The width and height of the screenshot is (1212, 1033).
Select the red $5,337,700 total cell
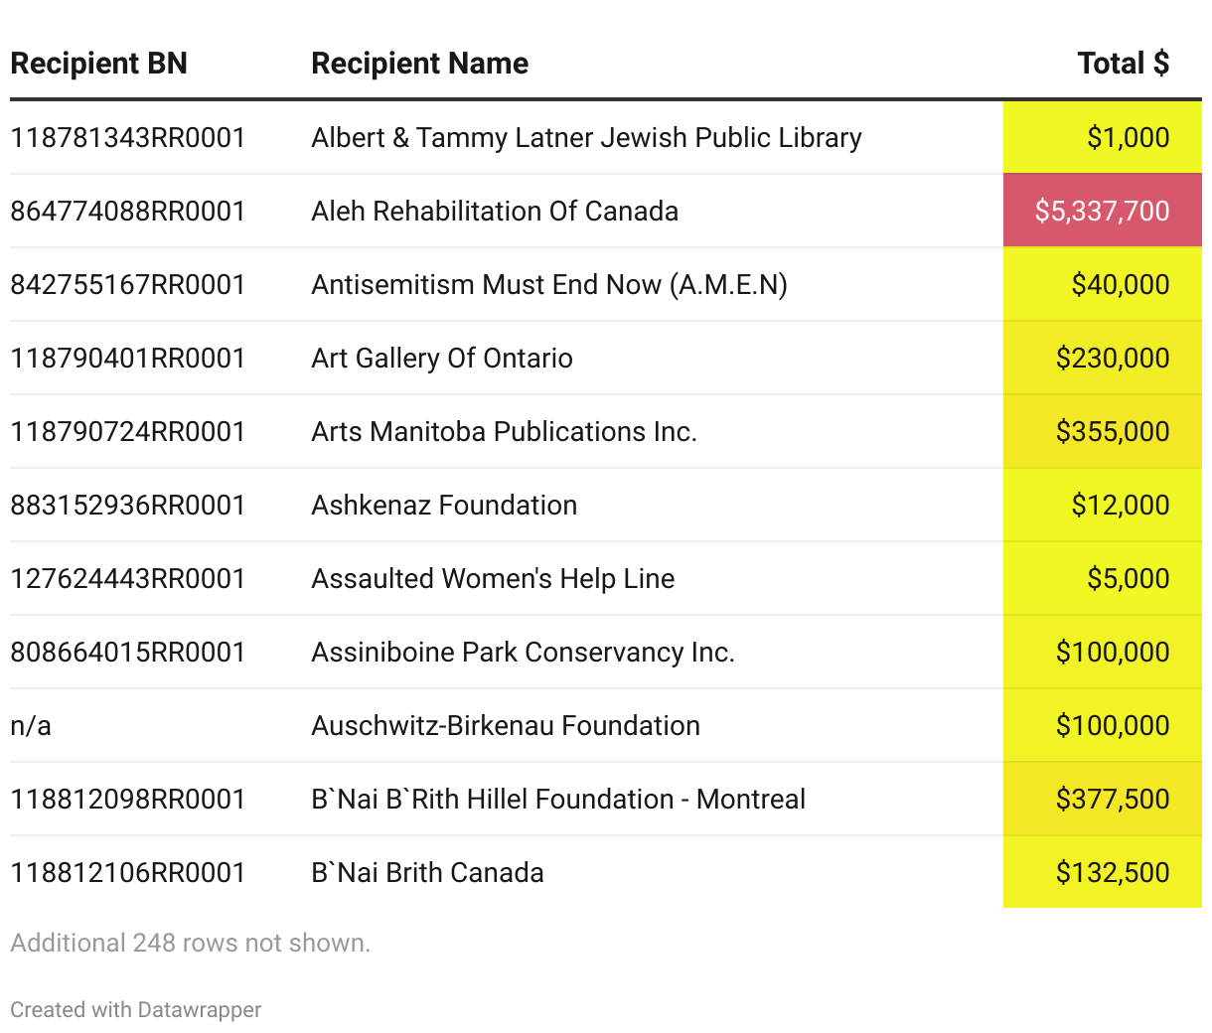(x=1102, y=211)
